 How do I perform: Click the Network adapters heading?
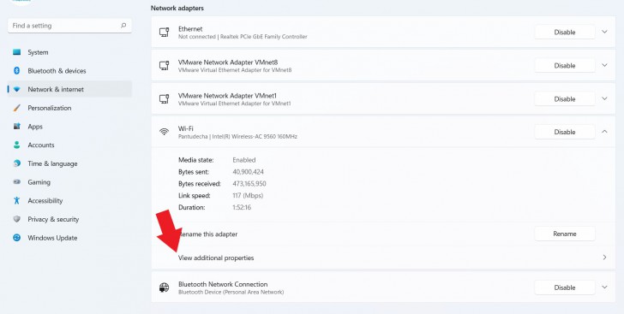click(x=177, y=8)
